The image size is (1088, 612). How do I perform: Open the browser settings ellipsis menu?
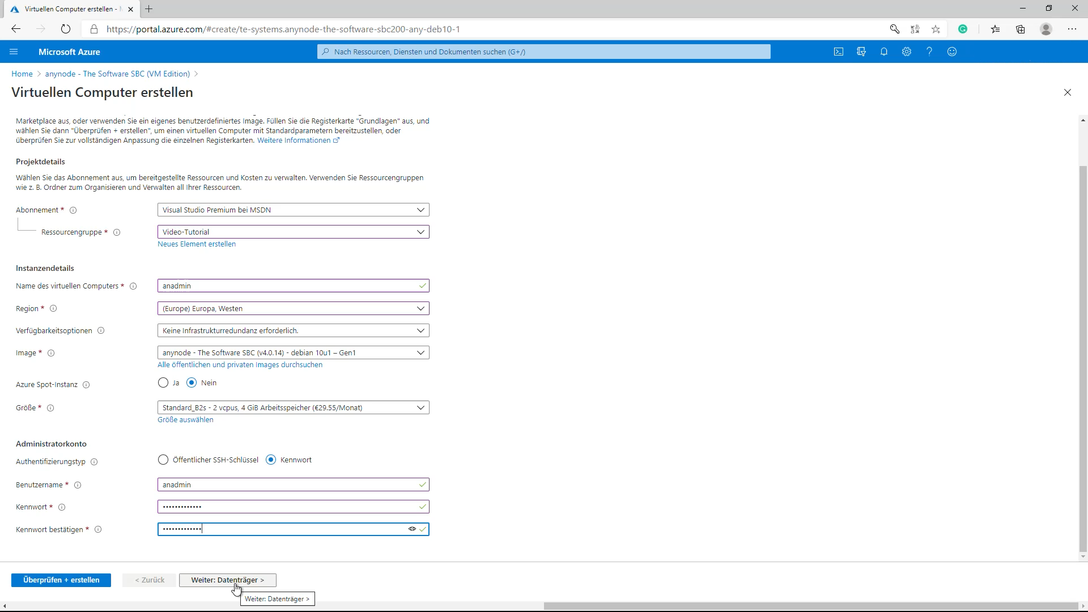pos(1072,29)
